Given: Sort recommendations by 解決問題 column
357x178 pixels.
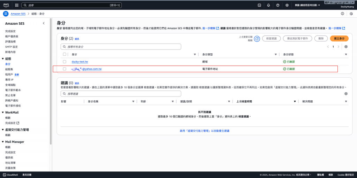Looking at the screenshot, I should (346, 101).
